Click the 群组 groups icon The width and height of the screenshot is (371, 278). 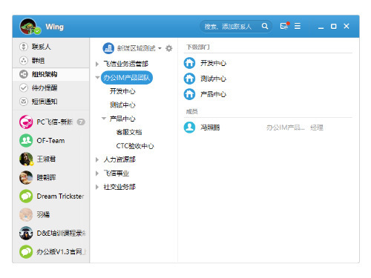24,61
